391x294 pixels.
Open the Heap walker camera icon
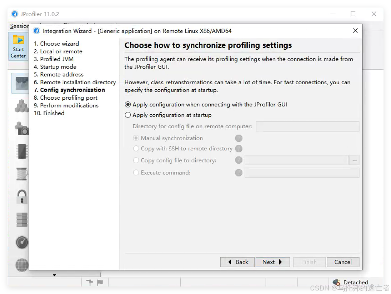coord(22,128)
